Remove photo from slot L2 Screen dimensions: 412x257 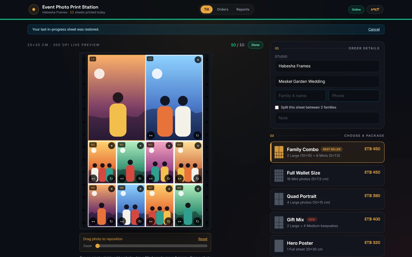(x=198, y=60)
